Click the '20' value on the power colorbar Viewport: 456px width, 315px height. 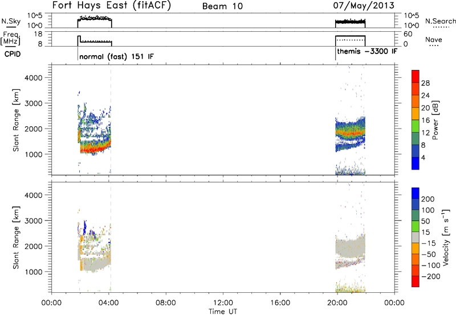(x=425, y=108)
